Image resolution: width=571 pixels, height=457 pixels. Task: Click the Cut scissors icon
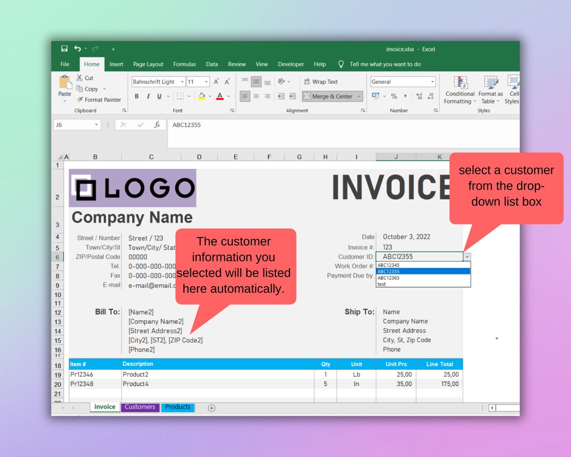click(x=79, y=78)
